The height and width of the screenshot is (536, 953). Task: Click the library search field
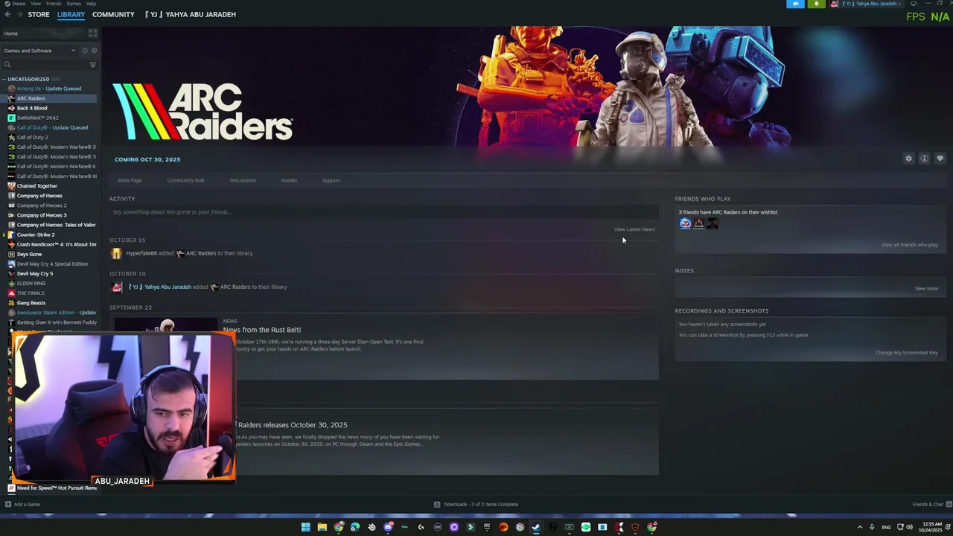(45, 65)
